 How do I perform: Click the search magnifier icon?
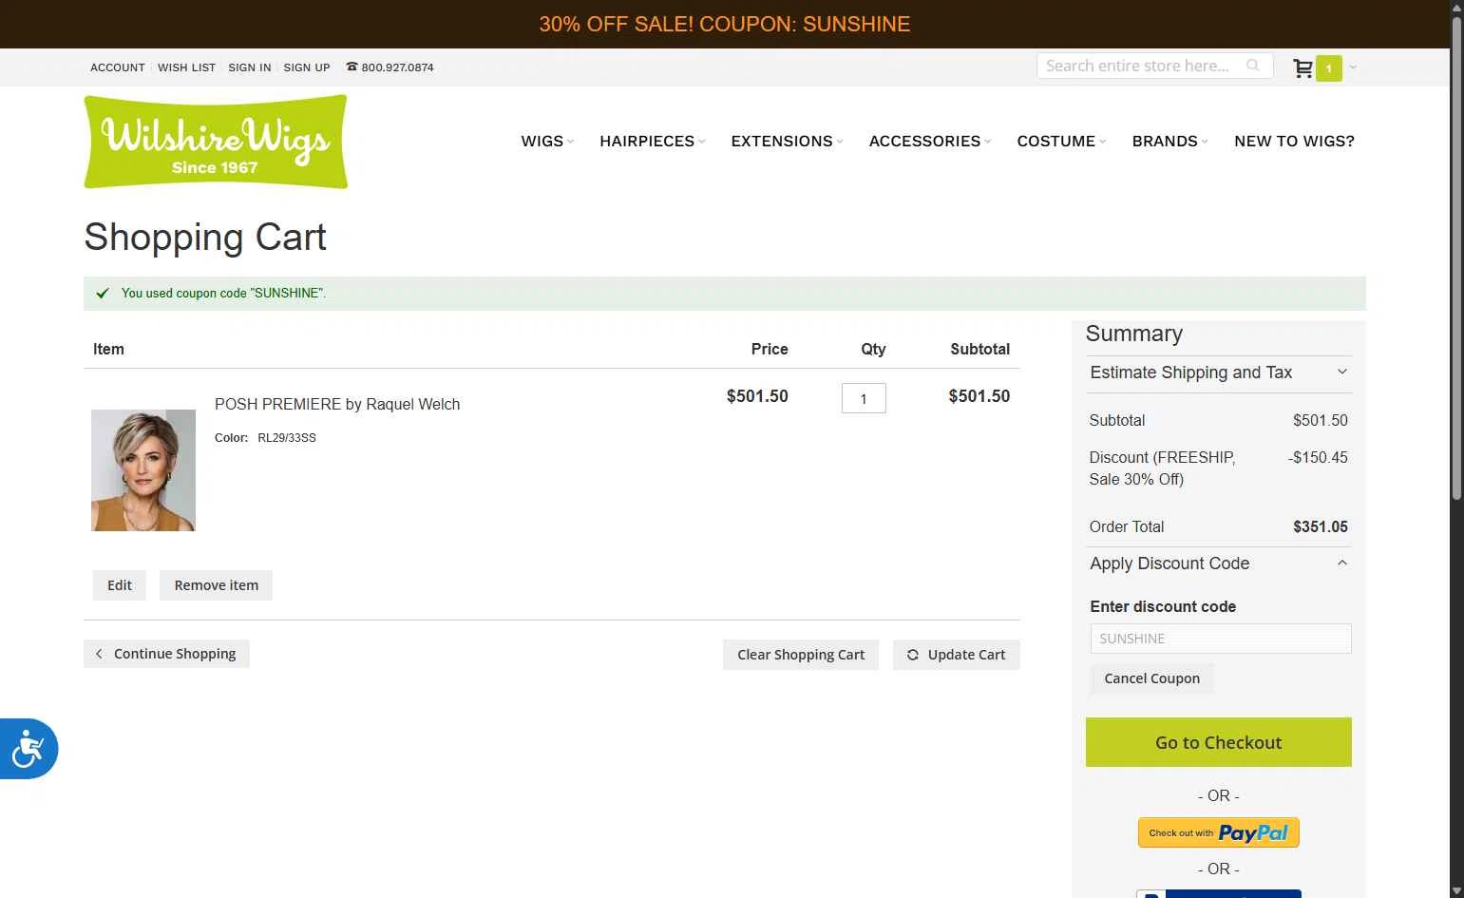[x=1252, y=66]
